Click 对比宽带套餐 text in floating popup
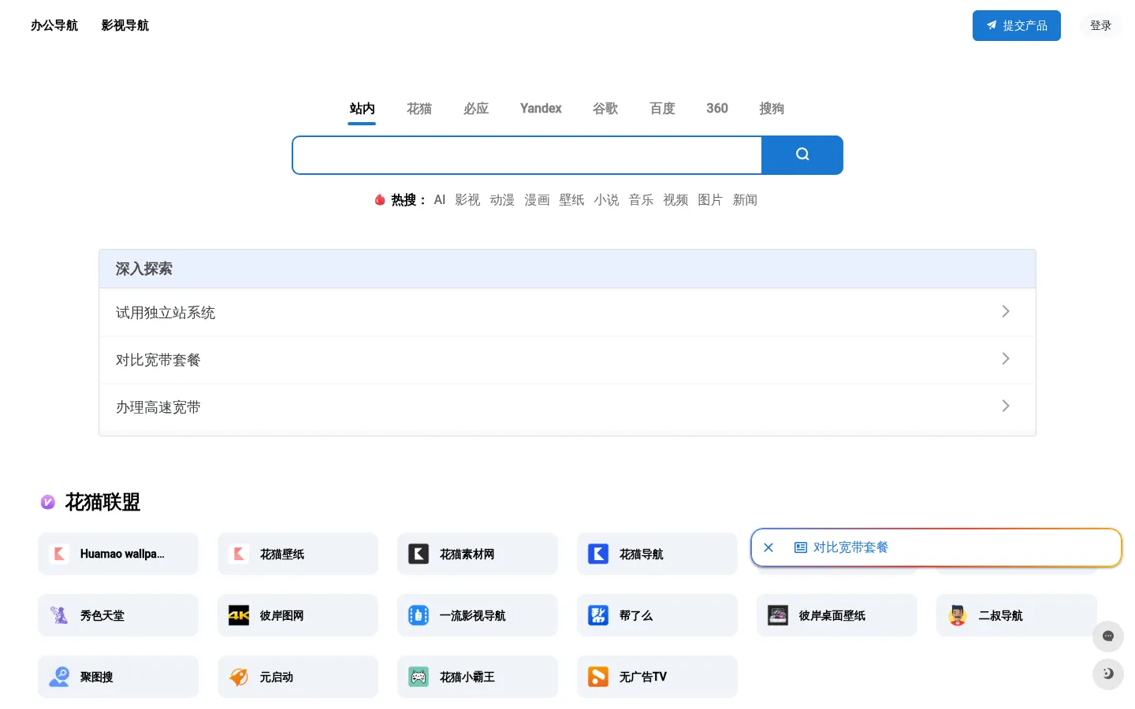The image size is (1135, 709). pos(850,548)
